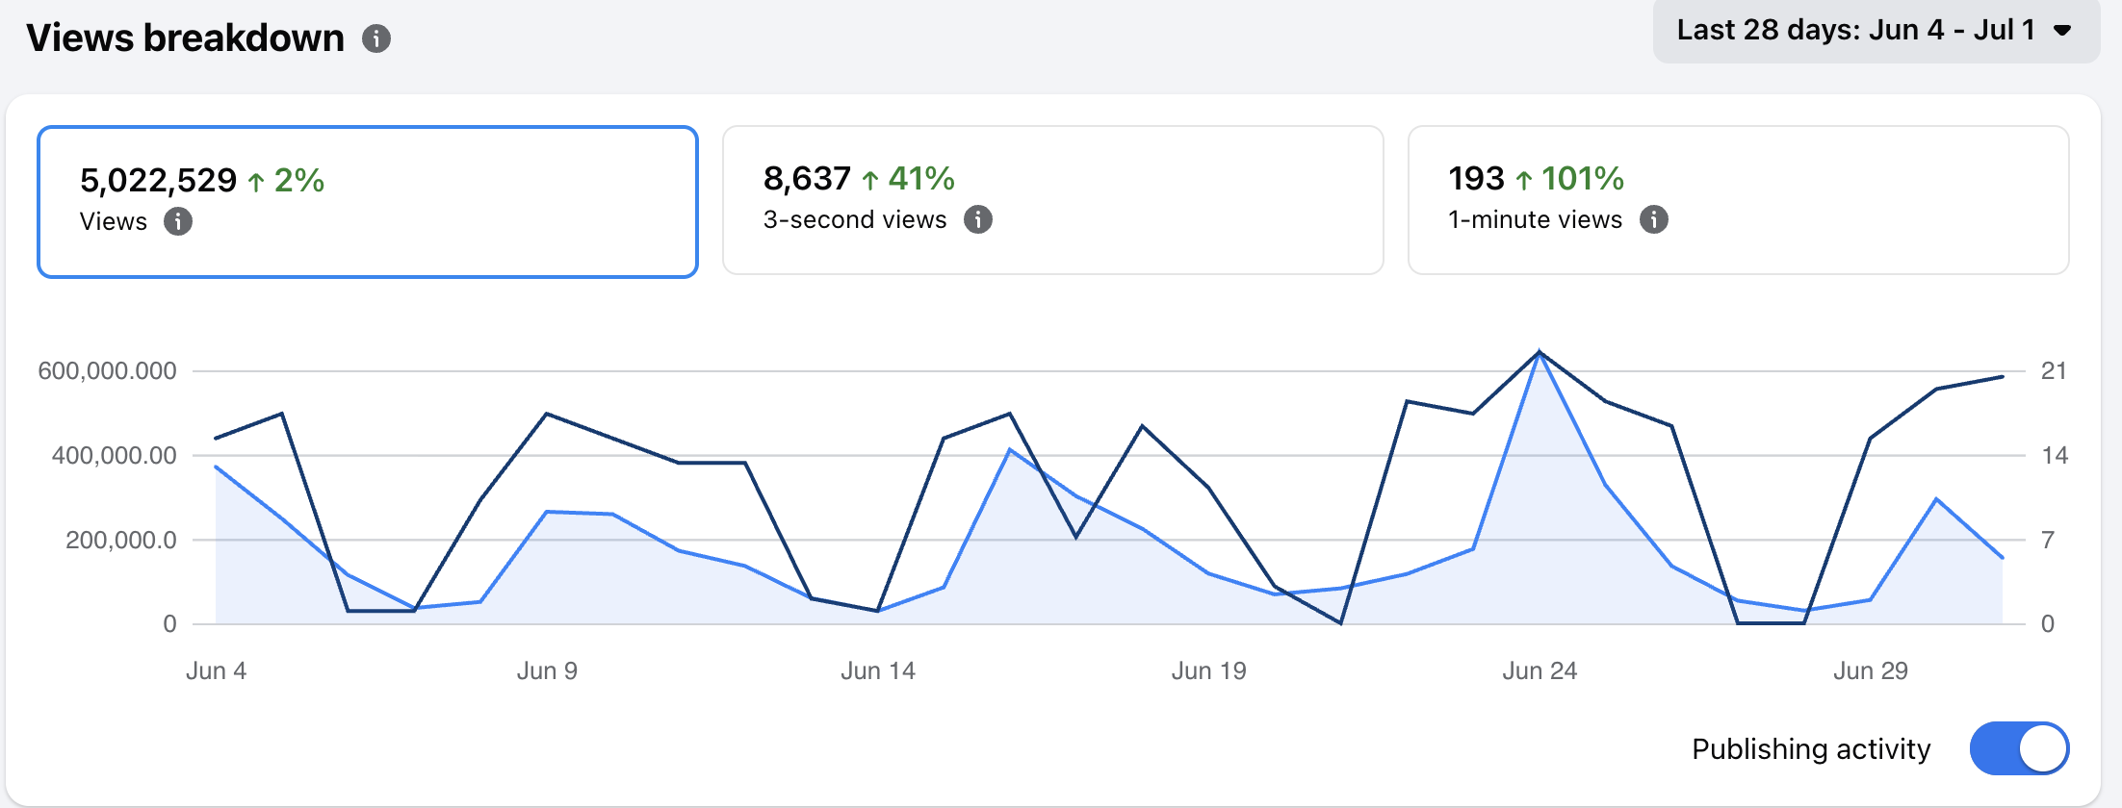
Task: Switch to the 1-minute views metric card
Action: coord(1739,200)
